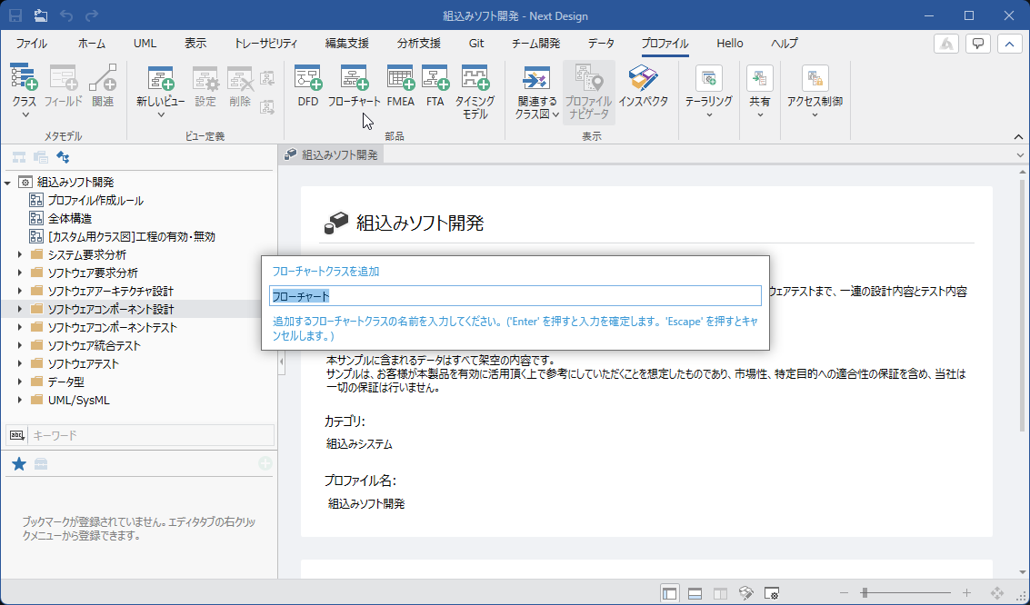The height and width of the screenshot is (605, 1030).
Task: Switch to the ホーム ribbon tab
Action: (x=91, y=44)
